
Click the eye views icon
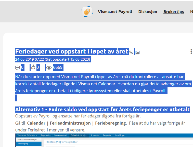click(49, 68)
